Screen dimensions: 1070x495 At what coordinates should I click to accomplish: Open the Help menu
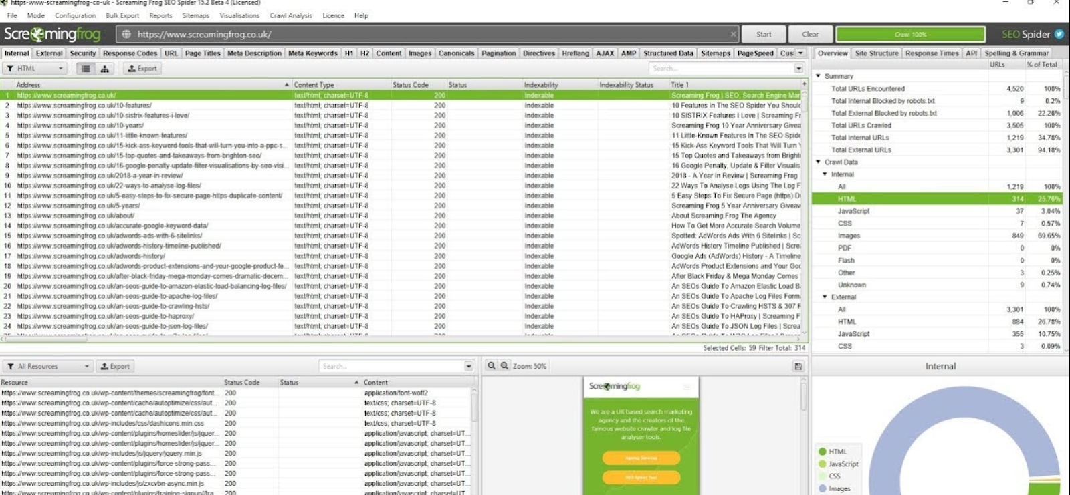point(361,15)
